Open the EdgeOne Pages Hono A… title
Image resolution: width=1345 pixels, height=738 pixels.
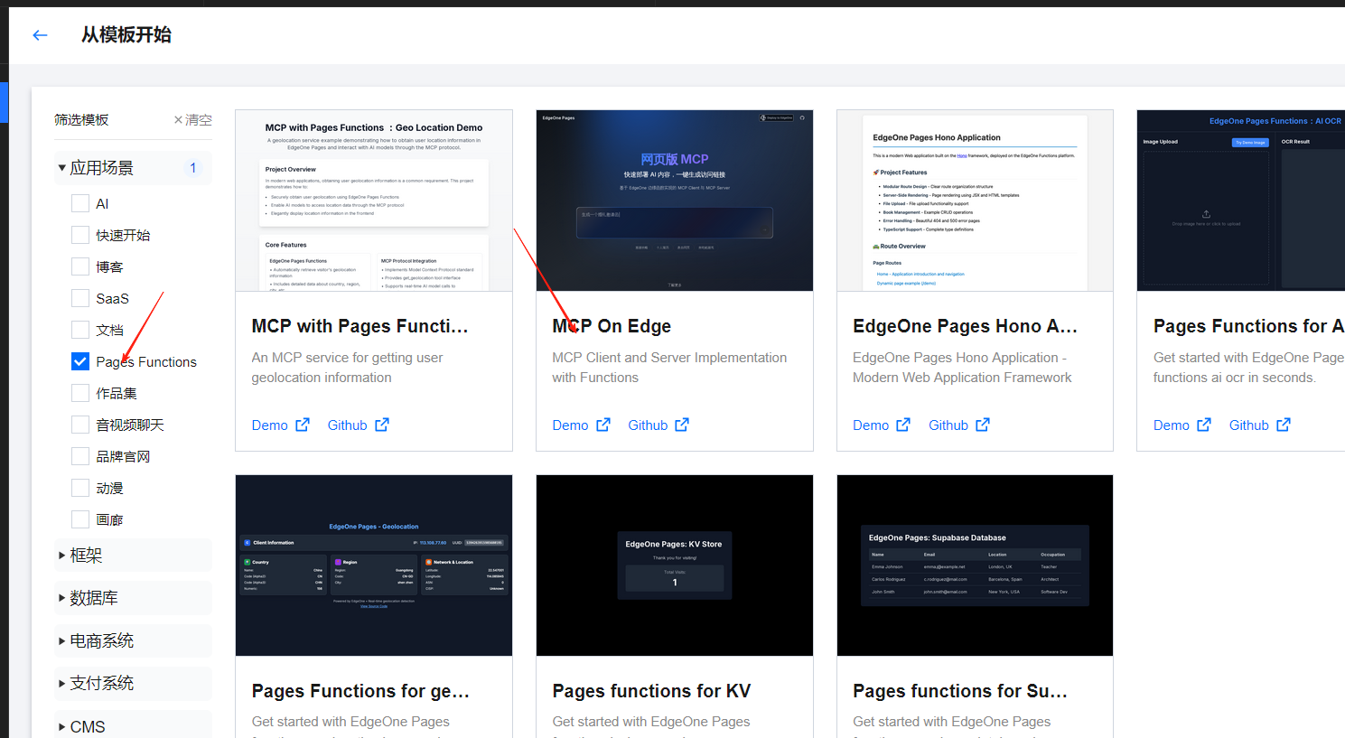(x=965, y=326)
